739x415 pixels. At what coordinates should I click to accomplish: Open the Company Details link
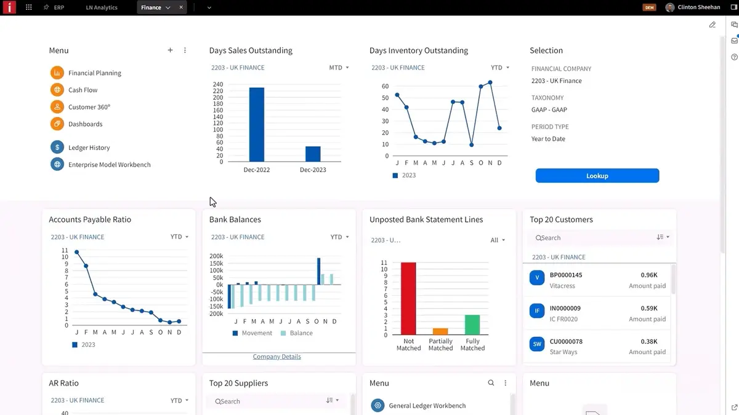tap(277, 357)
